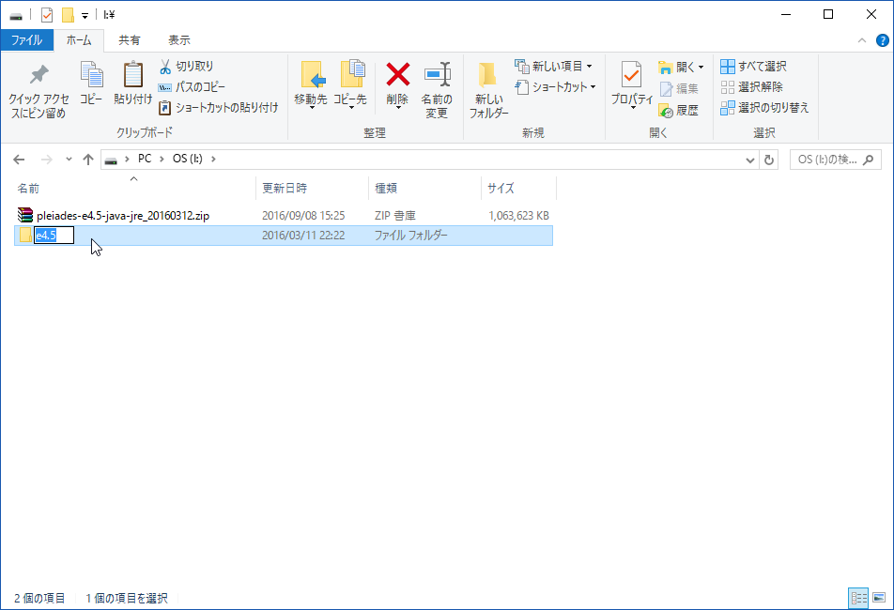Switch to the 共有 tab

[x=129, y=40]
